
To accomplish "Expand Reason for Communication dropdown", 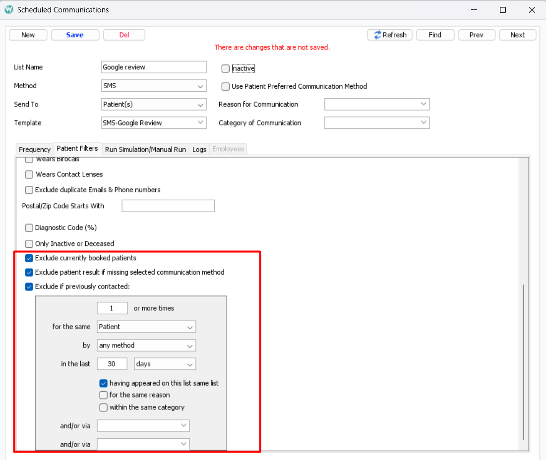I will 377,105.
